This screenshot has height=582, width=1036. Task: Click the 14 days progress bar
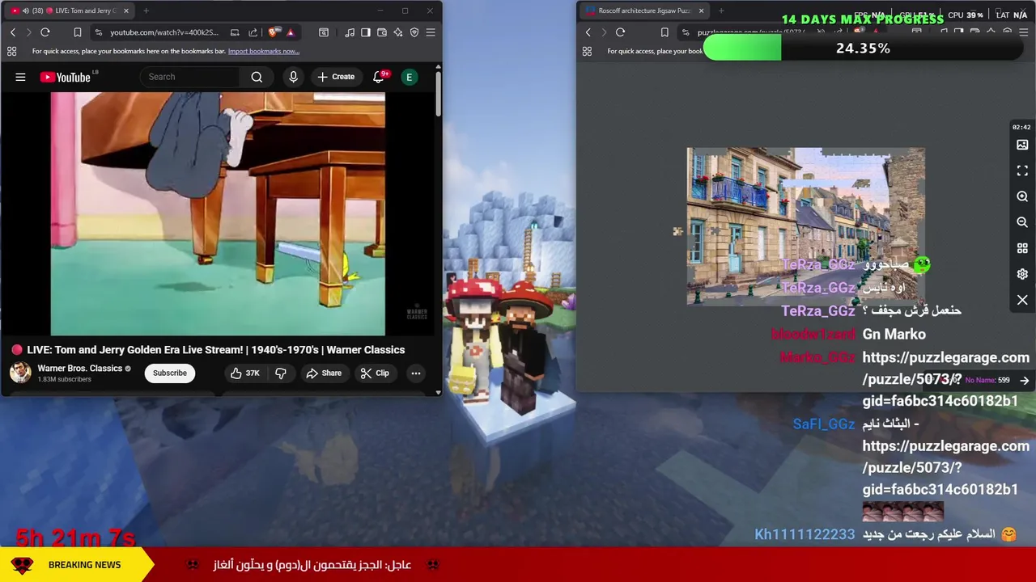tap(863, 48)
